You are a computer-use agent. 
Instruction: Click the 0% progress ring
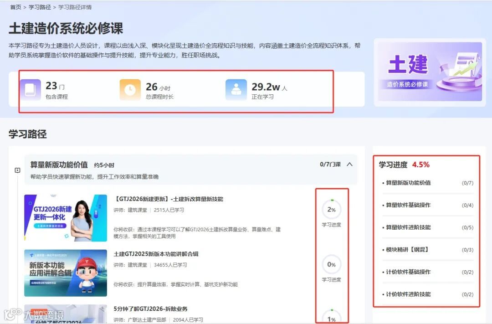coord(331,264)
